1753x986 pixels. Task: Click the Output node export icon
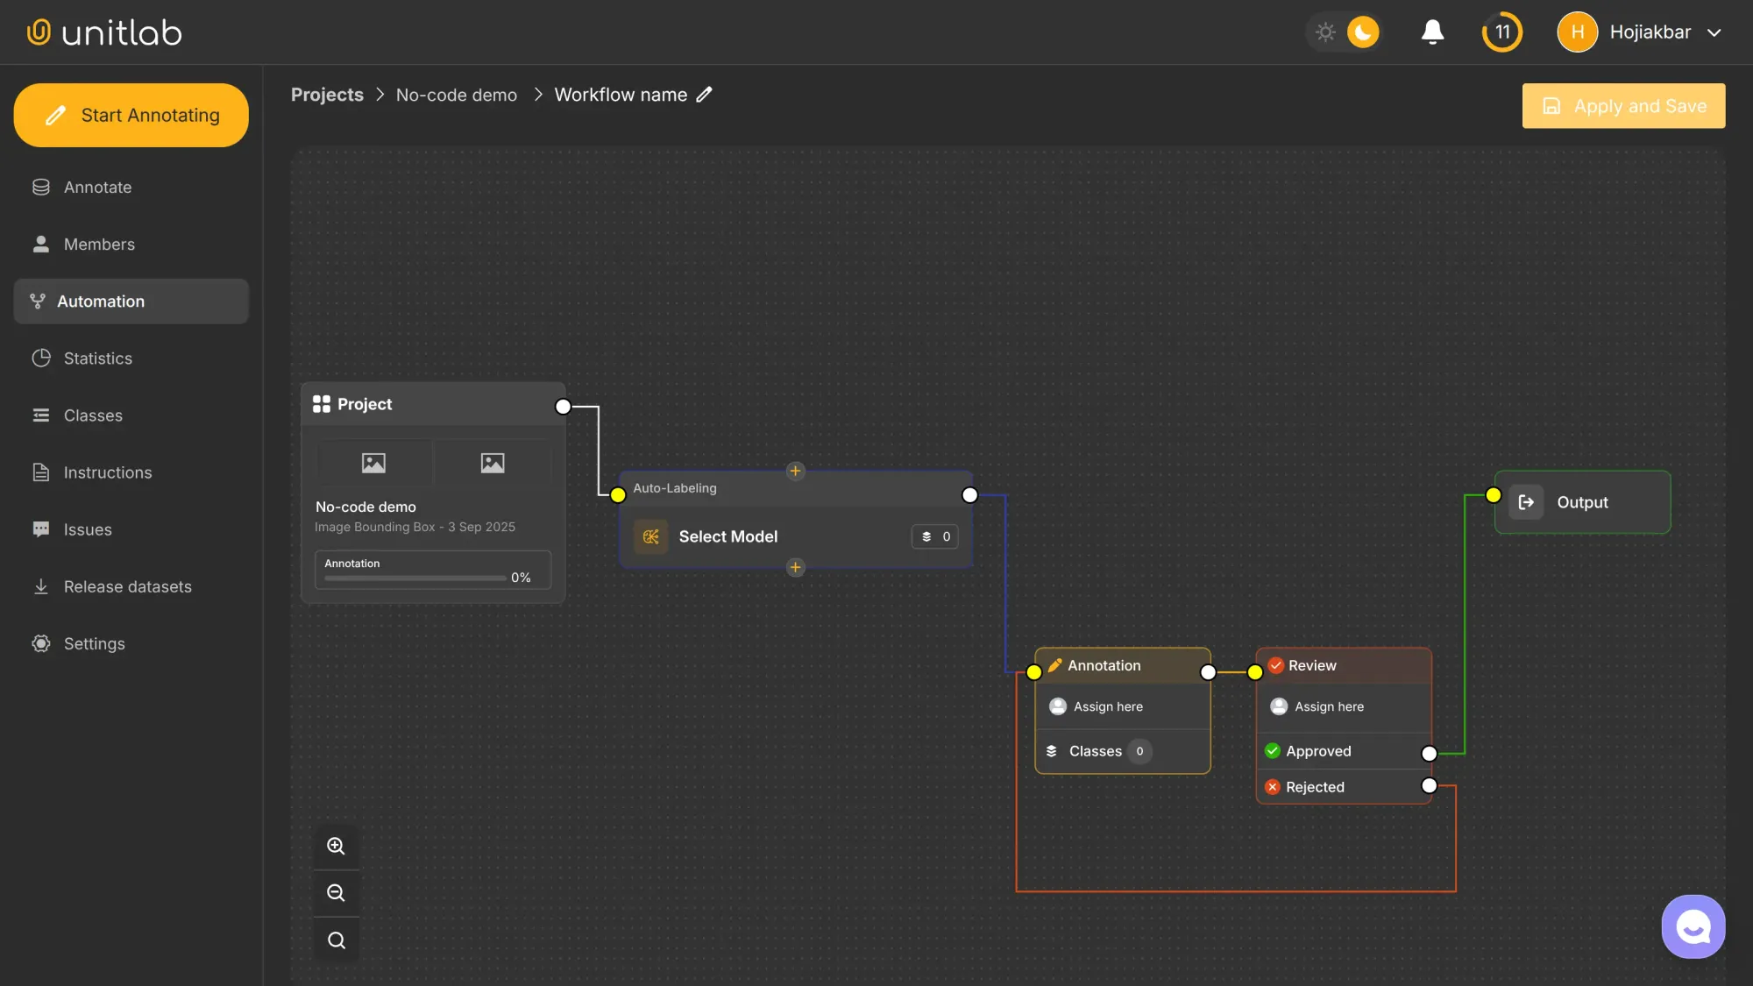[1525, 501]
